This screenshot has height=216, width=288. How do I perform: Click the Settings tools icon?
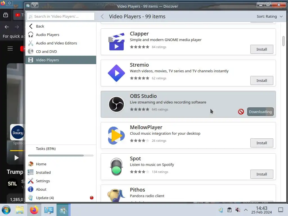pos(31,181)
